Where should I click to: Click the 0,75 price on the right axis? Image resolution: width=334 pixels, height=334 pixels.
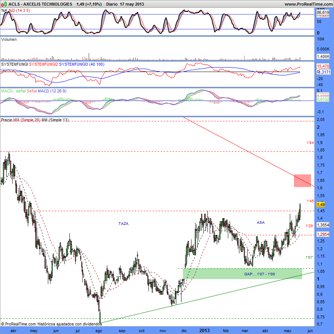pyautogui.click(x=321, y=317)
